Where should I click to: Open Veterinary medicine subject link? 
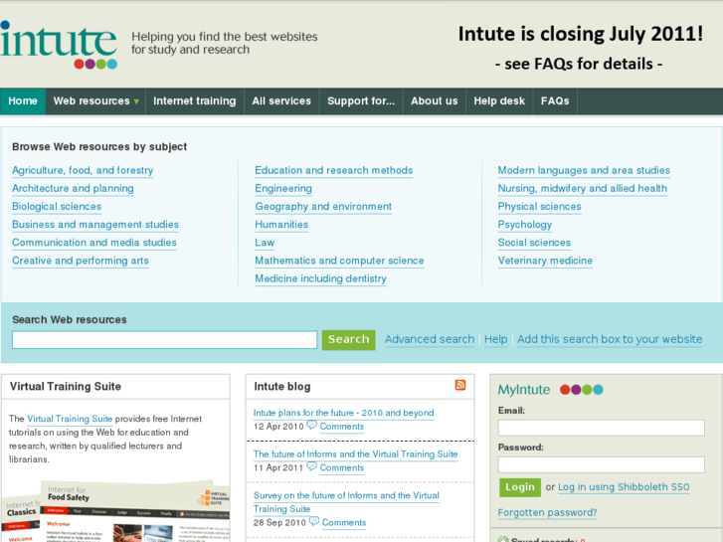(545, 261)
